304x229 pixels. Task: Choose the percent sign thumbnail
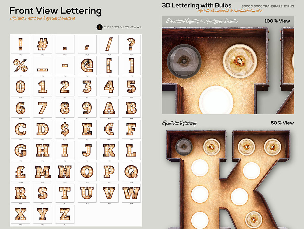coord(20,66)
